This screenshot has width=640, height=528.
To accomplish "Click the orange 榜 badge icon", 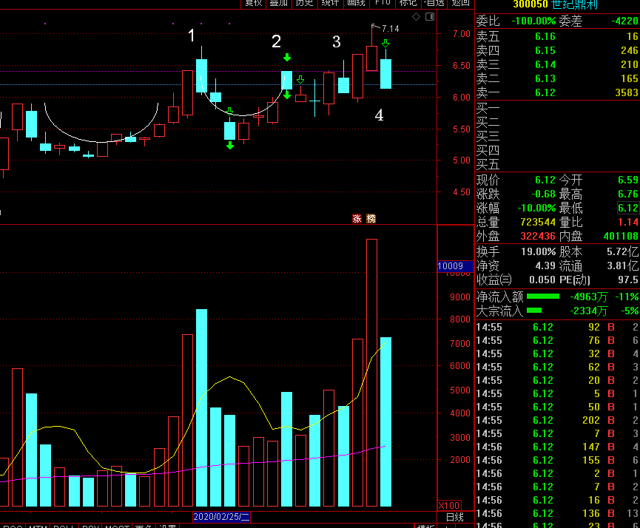I will click(x=371, y=219).
